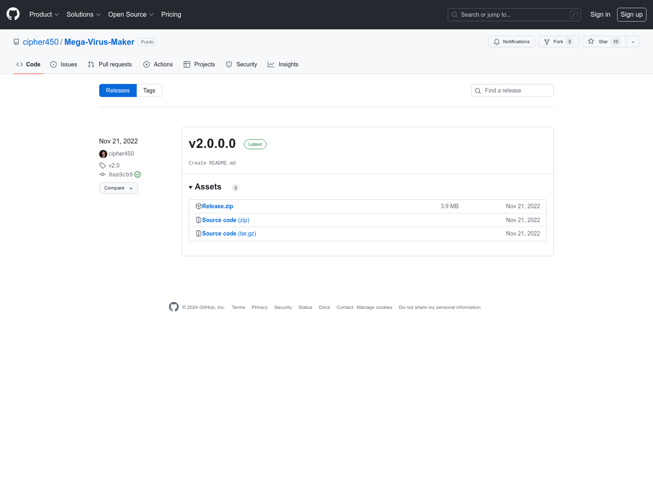Switch to the Code tab
The image size is (653, 489).
click(28, 64)
